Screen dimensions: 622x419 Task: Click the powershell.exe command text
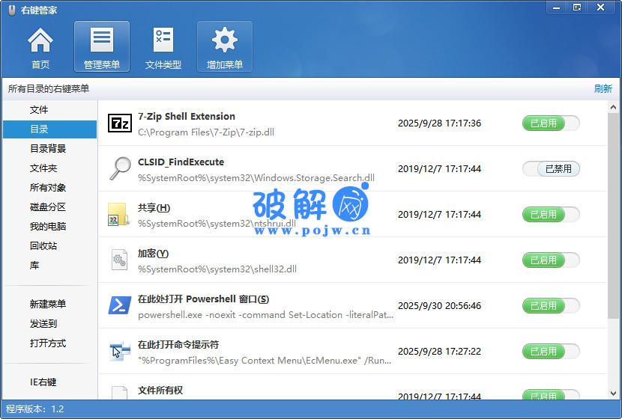coord(265,315)
